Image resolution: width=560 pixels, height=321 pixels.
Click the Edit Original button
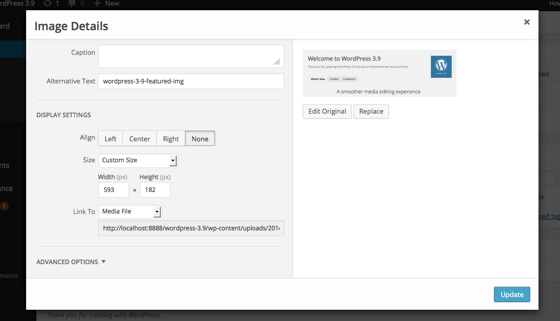click(x=327, y=112)
